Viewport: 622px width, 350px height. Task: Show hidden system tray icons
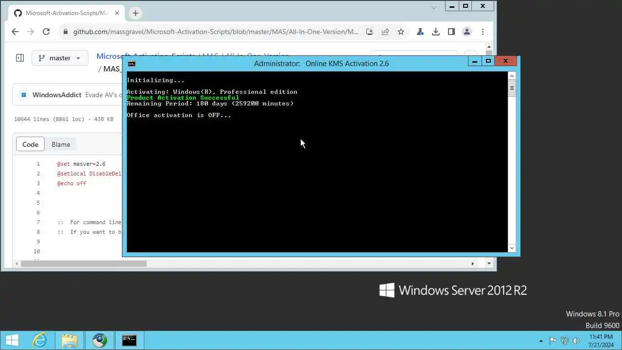pyautogui.click(x=541, y=340)
